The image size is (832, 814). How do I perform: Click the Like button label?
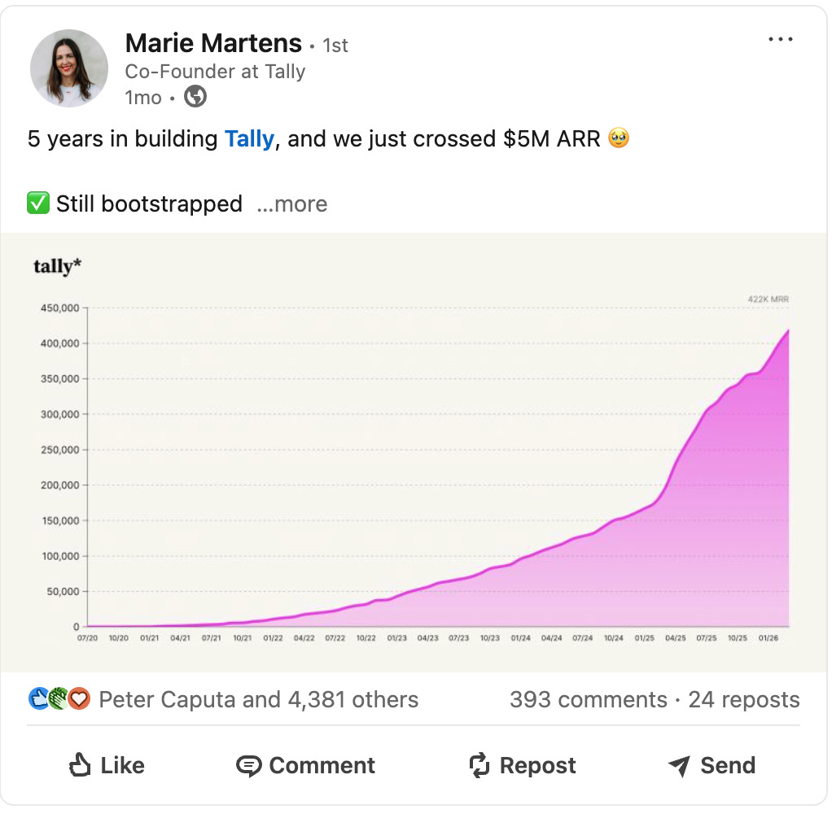click(123, 766)
